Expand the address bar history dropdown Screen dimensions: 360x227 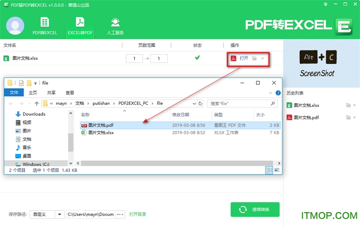pos(194,104)
